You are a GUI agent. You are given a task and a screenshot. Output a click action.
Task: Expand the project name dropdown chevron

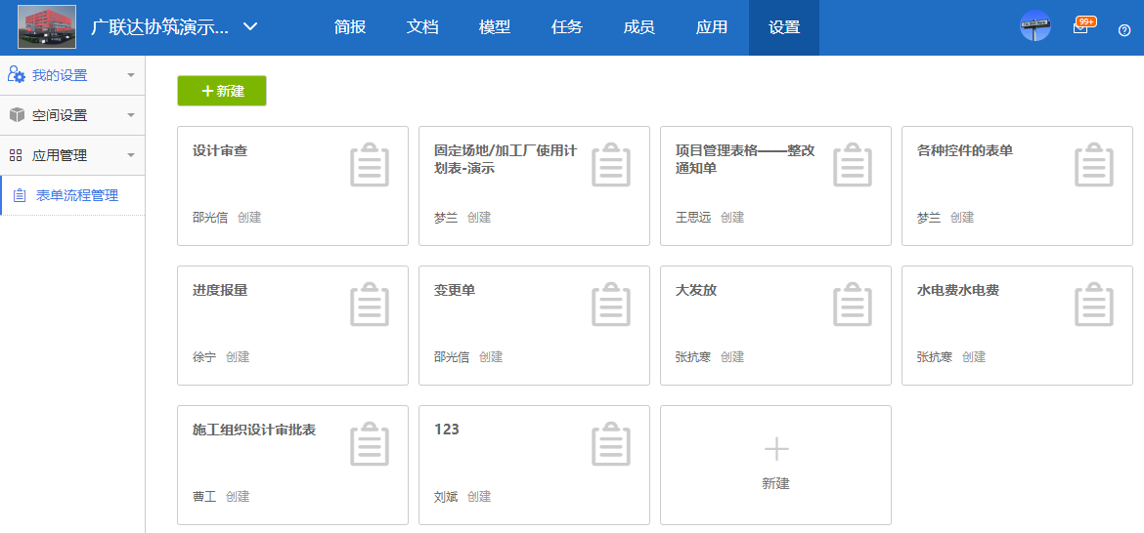tap(250, 26)
